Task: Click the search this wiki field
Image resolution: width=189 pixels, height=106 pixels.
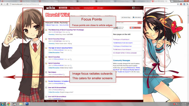Action: [x=127, y=23]
